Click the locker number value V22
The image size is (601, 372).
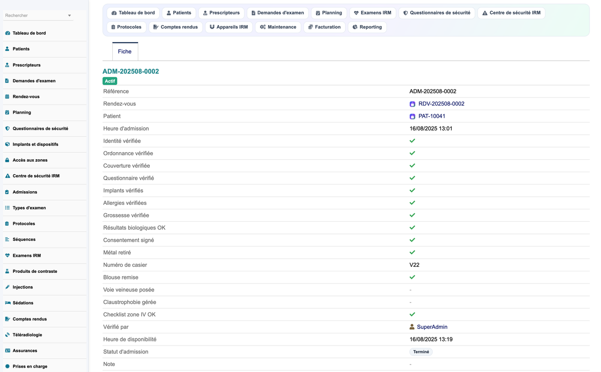(x=414, y=265)
